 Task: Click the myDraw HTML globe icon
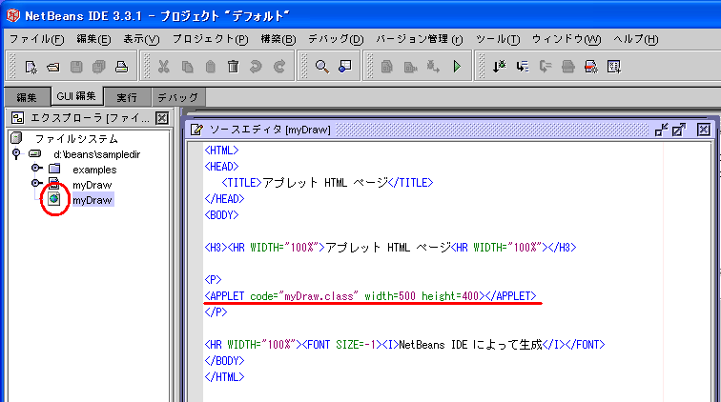click(54, 199)
